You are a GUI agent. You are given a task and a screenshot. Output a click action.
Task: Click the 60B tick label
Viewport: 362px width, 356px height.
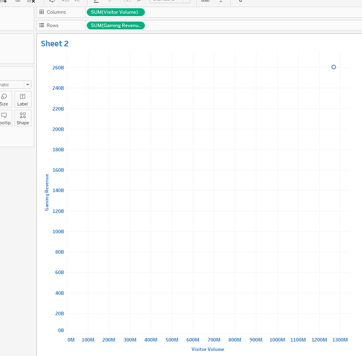(x=60, y=272)
